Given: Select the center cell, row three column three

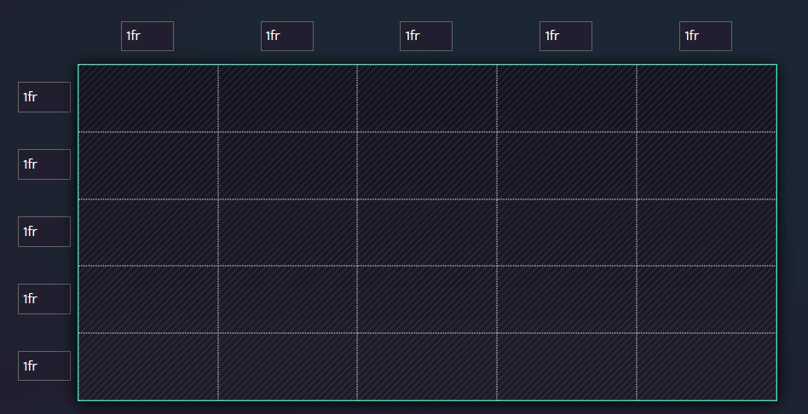Looking at the screenshot, I should click(x=427, y=233).
